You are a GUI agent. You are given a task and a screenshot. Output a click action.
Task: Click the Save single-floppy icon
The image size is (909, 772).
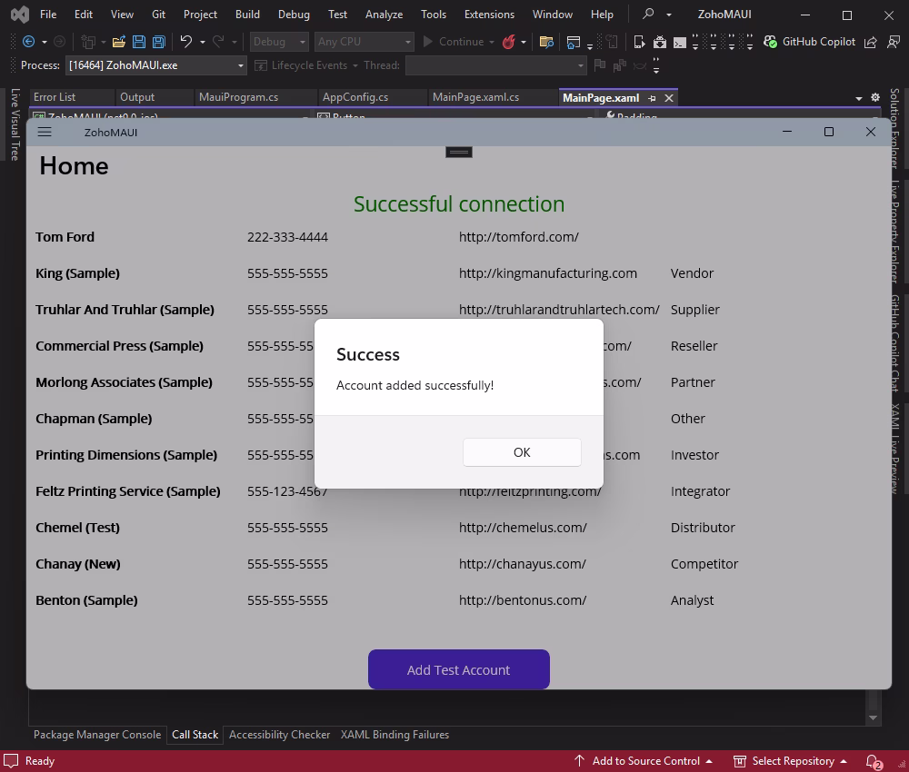139,42
